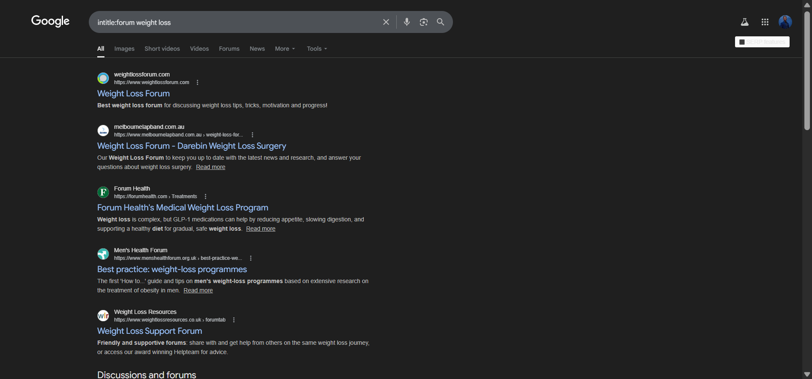
Task: Click melbournelapband.com.au favicon
Action: coord(103,131)
